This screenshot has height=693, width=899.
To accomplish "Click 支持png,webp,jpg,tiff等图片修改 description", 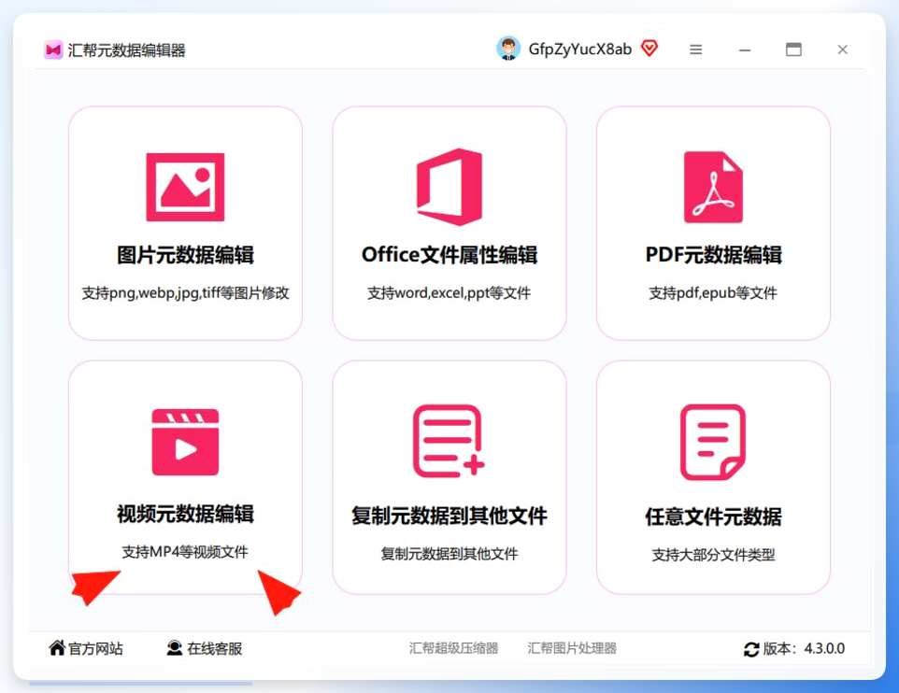I will coord(185,293).
